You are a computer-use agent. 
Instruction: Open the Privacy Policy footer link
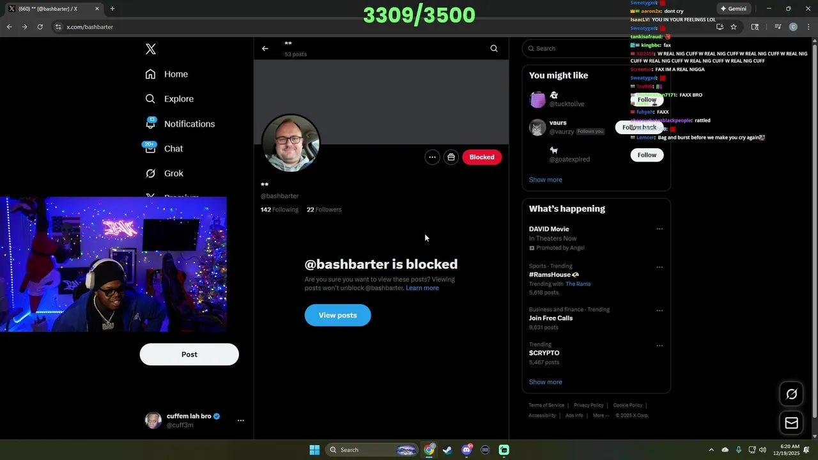(589, 405)
